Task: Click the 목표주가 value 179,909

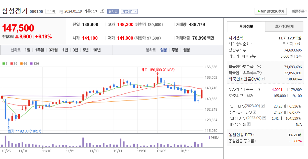Action: click(x=295, y=90)
